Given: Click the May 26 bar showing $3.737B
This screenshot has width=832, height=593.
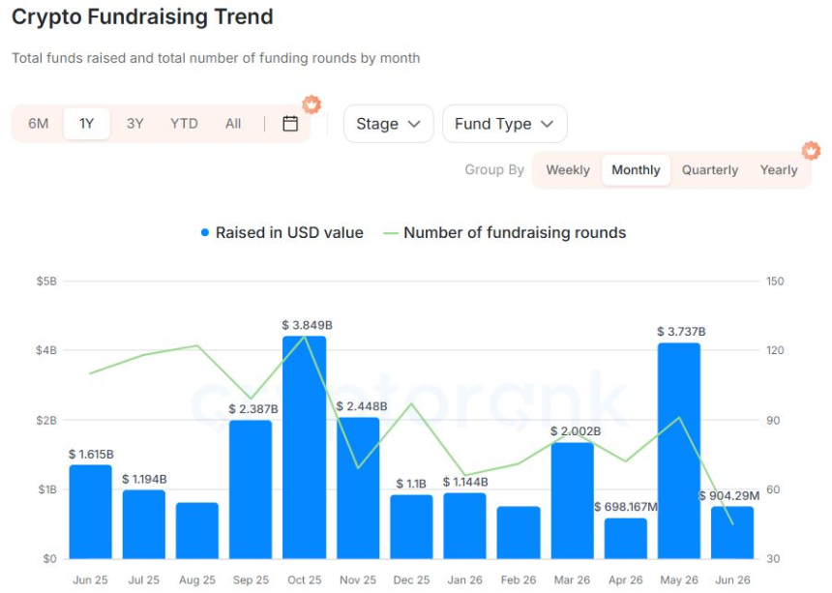Looking at the screenshot, I should pyautogui.click(x=678, y=451).
